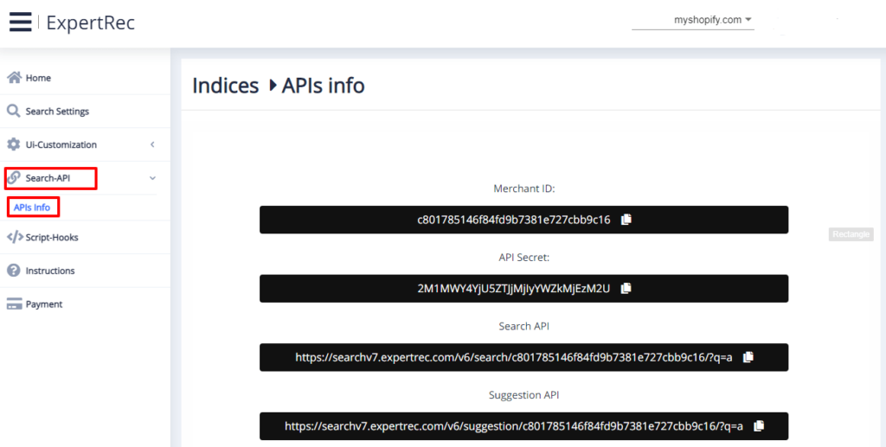Click the hamburger menu icon

coord(21,22)
